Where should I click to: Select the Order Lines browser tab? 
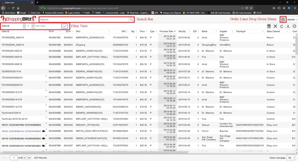[17, 2]
